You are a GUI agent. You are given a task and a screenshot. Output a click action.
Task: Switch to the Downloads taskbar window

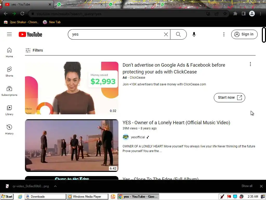point(45,197)
